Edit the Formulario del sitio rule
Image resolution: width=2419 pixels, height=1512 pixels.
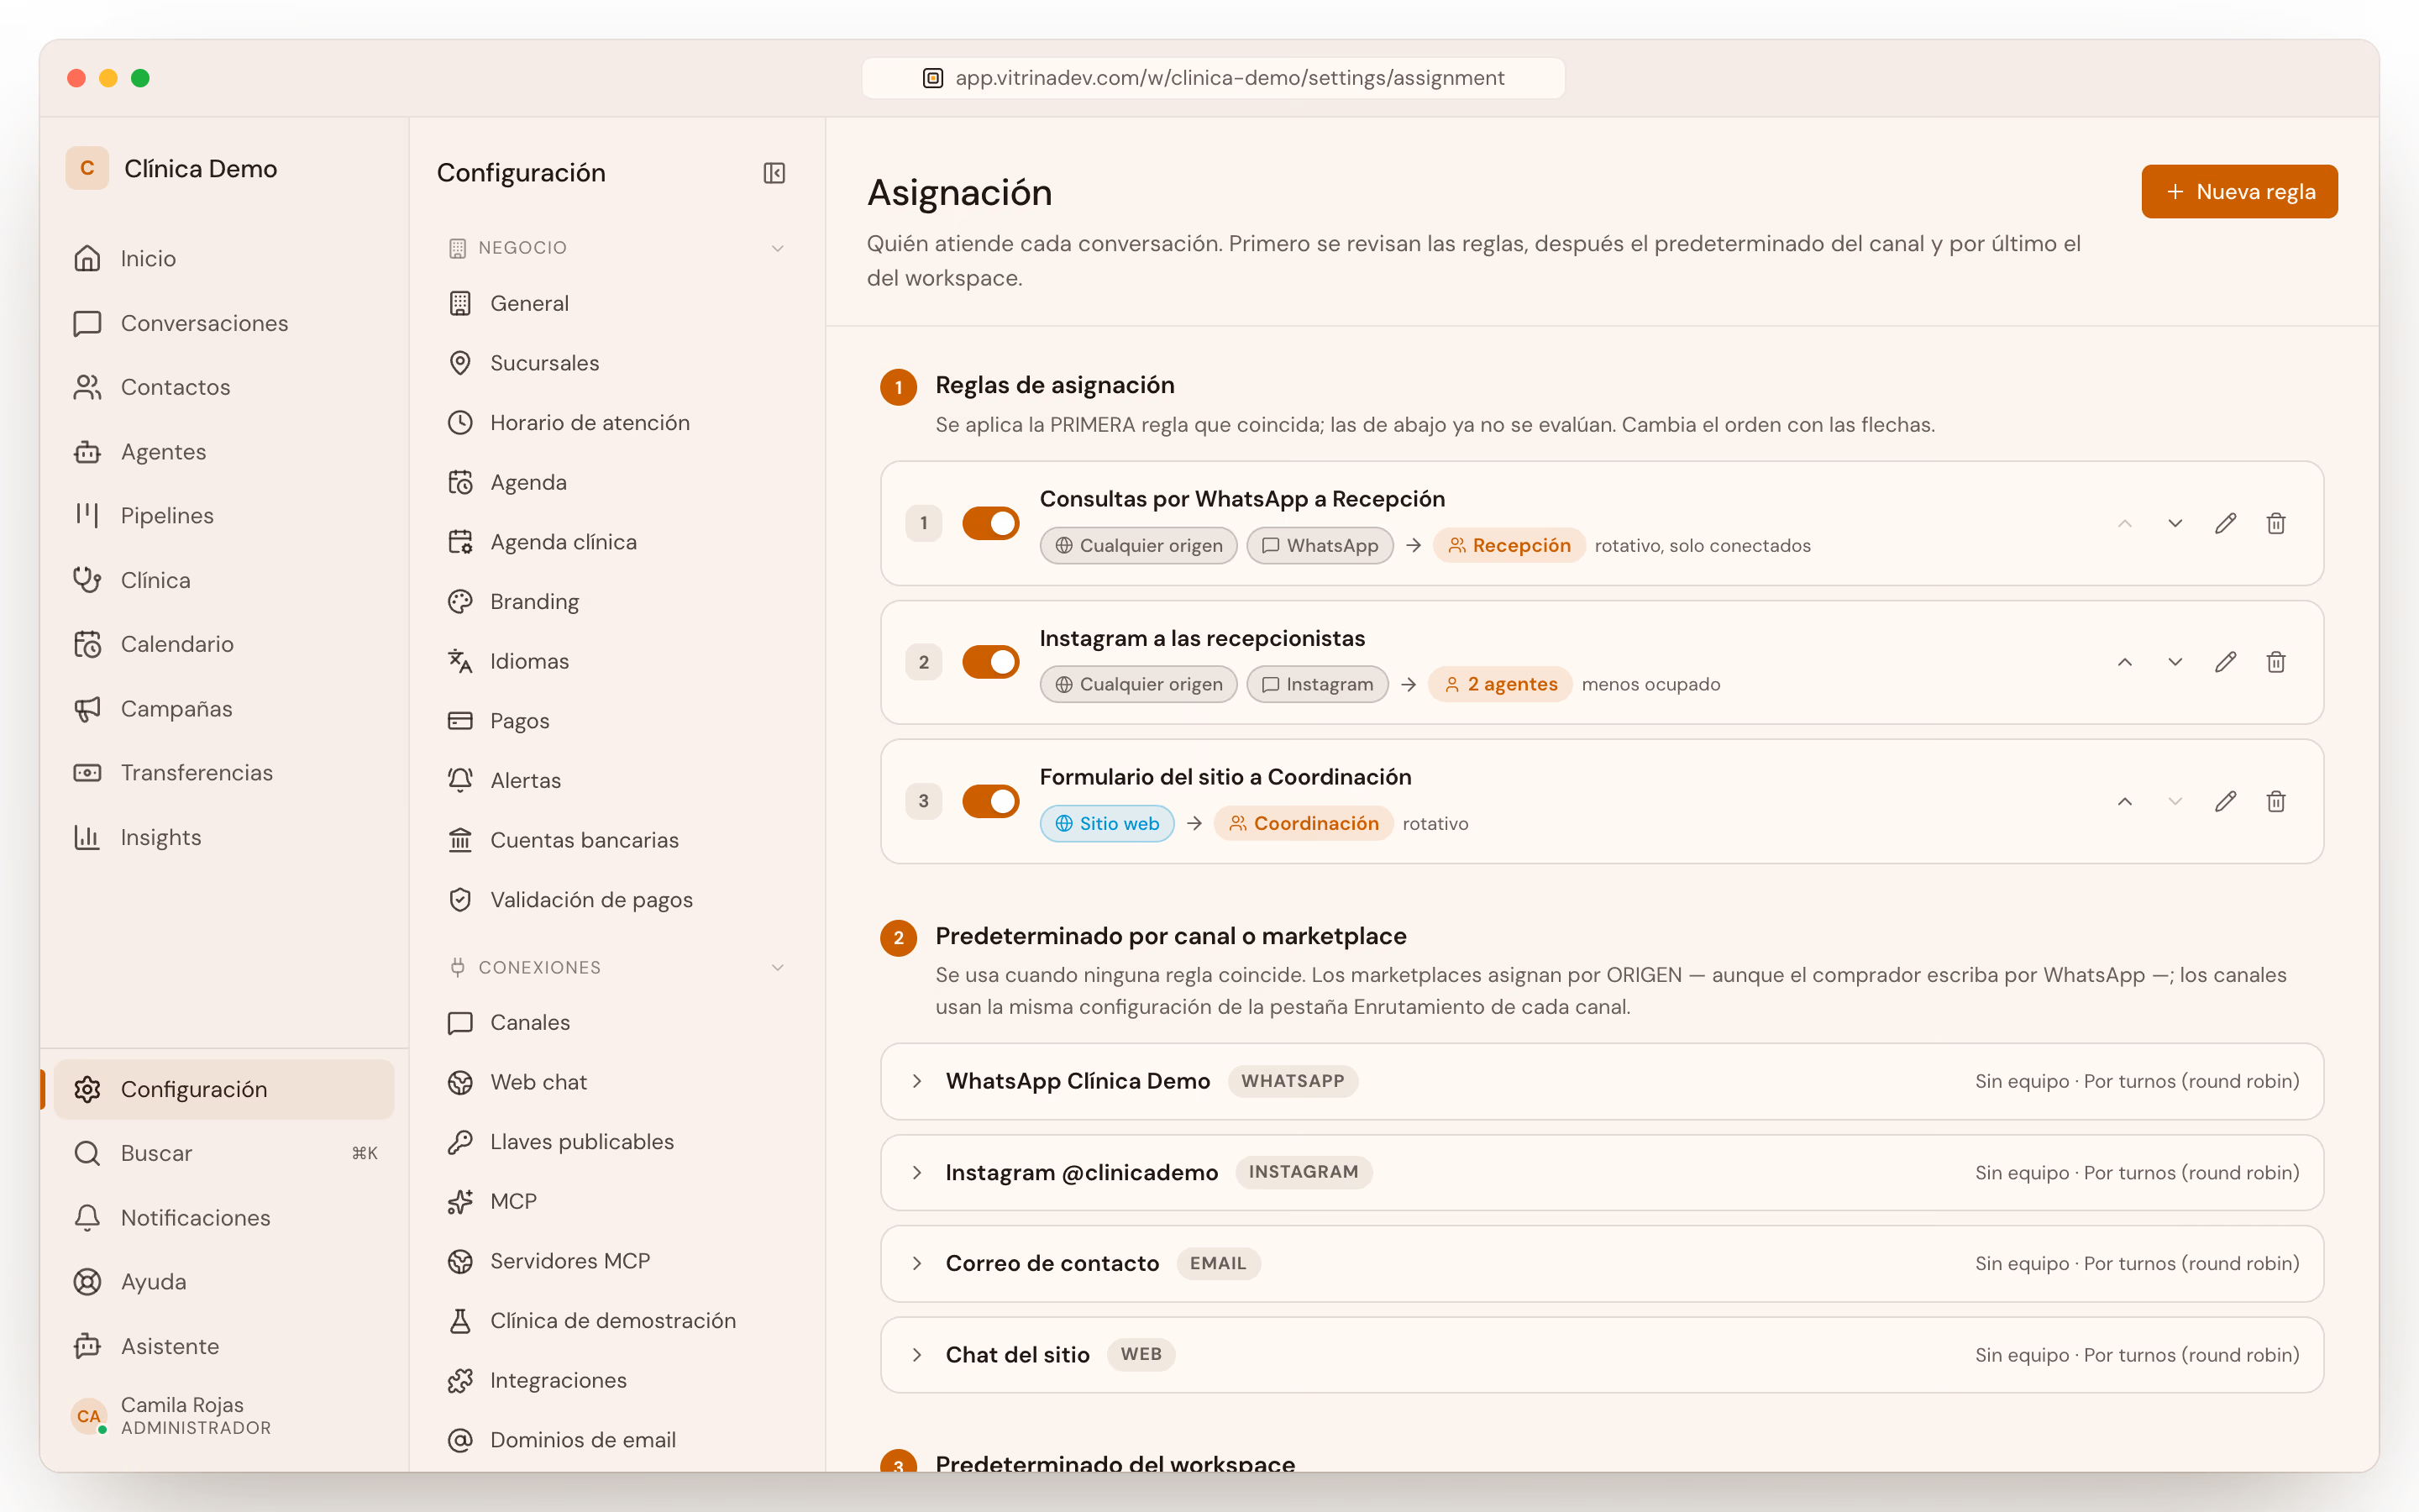[x=2225, y=801]
